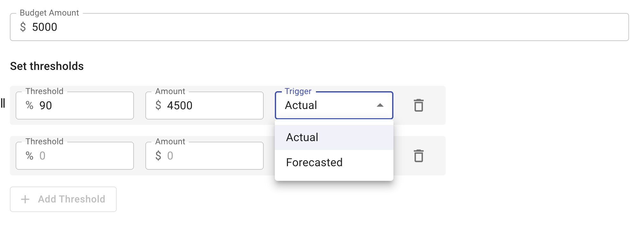The width and height of the screenshot is (637, 225).
Task: Click the dollar sign in Budget Amount
Action: coord(23,27)
